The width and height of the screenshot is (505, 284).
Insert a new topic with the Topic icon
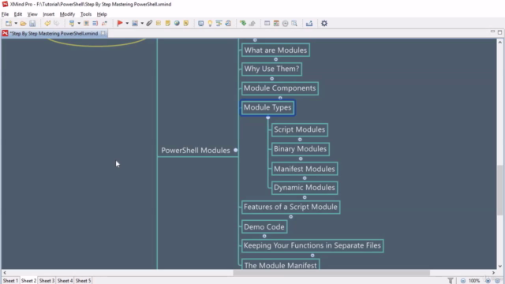(x=72, y=23)
